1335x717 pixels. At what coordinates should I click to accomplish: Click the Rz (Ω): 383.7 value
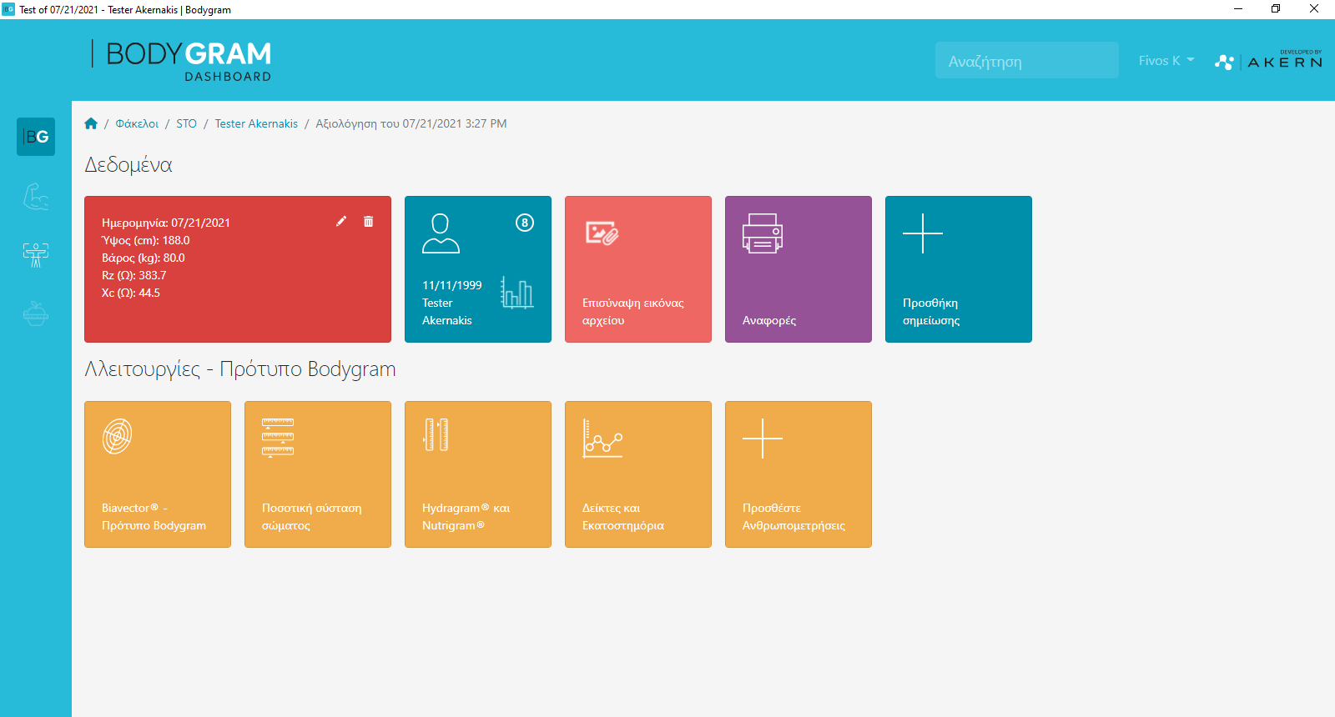click(134, 275)
